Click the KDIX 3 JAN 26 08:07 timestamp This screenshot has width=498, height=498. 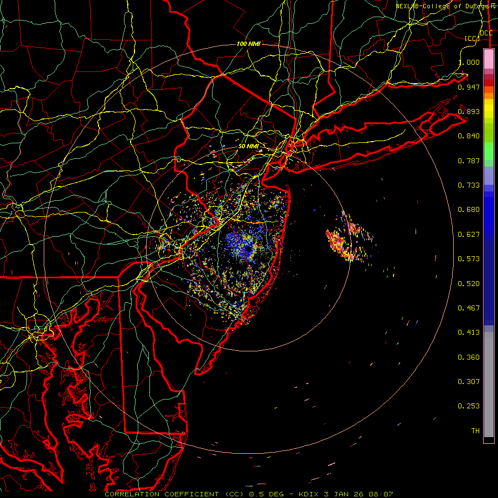click(346, 494)
